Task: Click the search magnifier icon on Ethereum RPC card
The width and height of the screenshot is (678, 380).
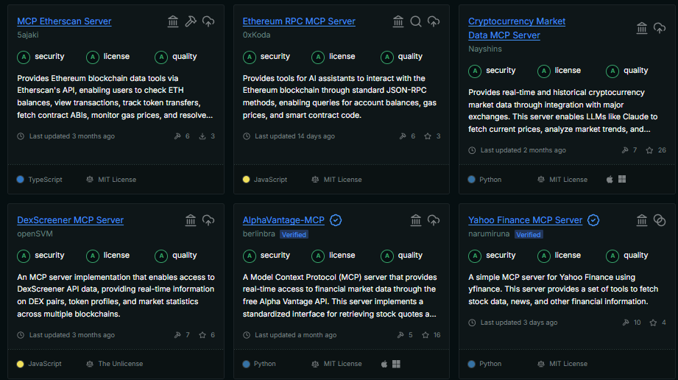Action: 416,21
